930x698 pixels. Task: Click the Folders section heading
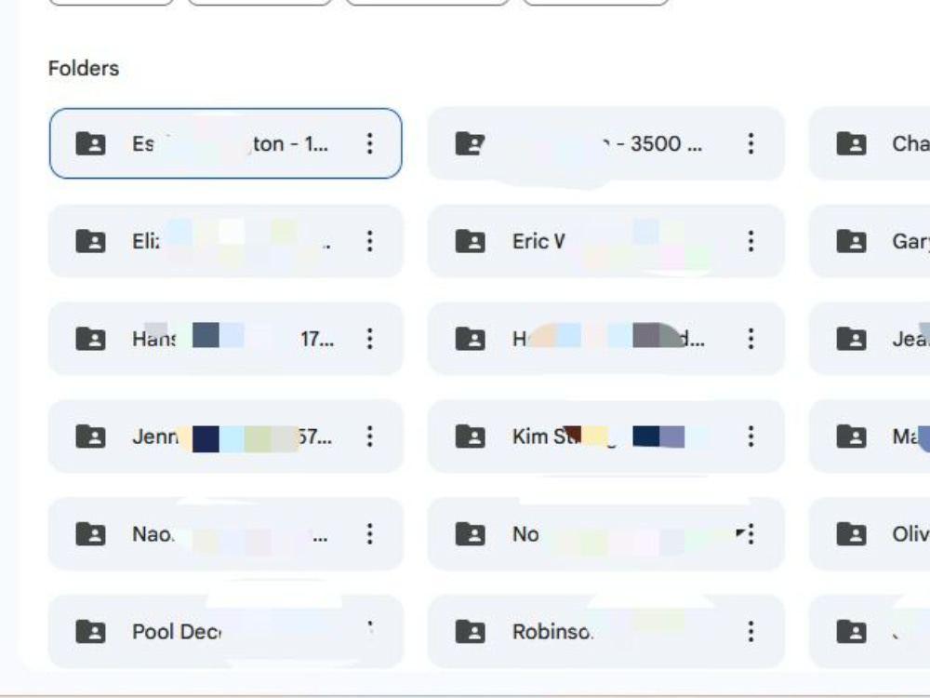tap(84, 68)
